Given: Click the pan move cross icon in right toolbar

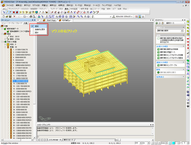Looking at the screenshot, I should [188, 103].
